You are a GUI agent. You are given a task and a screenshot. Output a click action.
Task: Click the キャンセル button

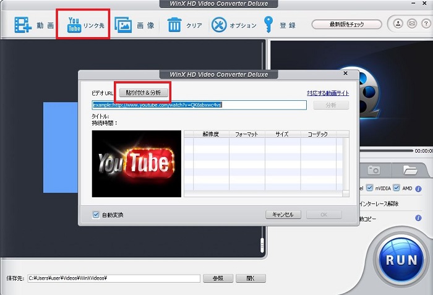(x=283, y=215)
